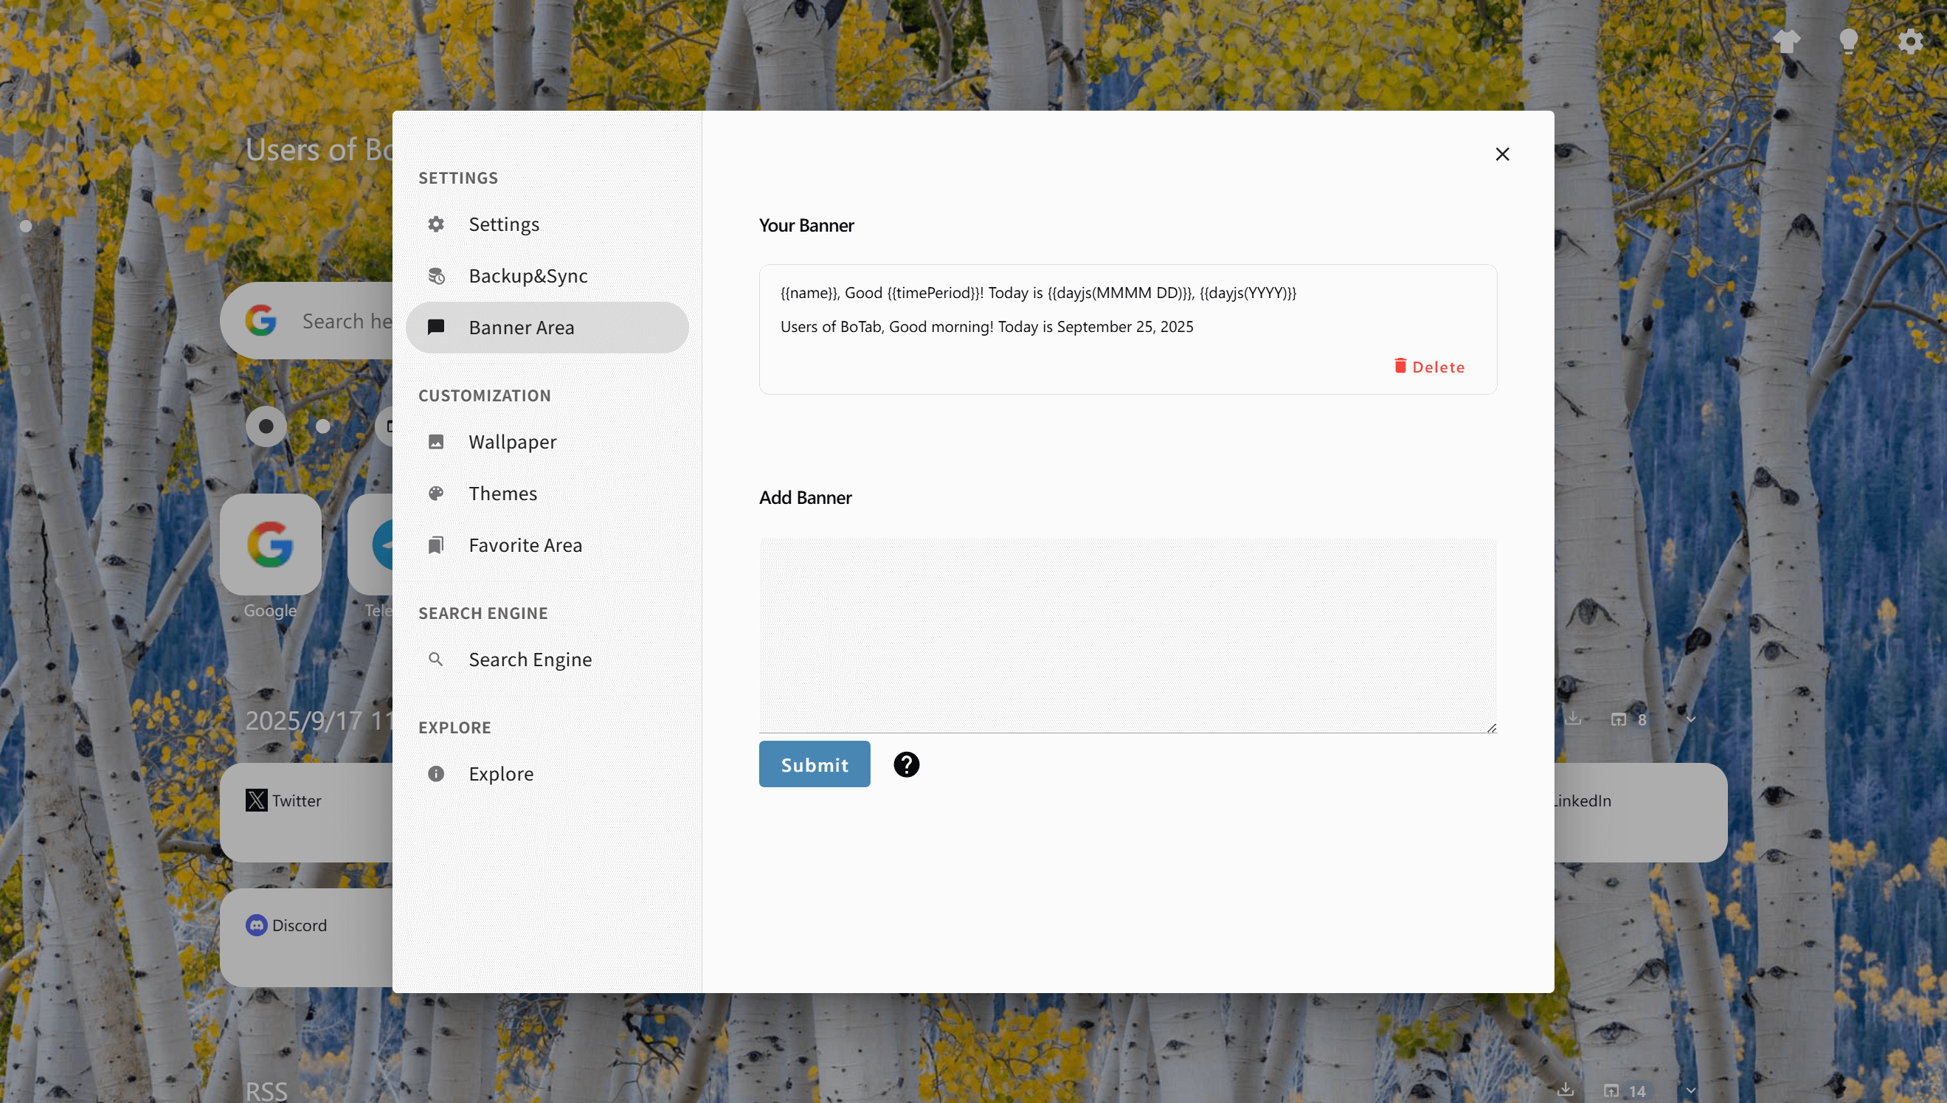The height and width of the screenshot is (1103, 1947).
Task: Click the Twitter bookmark card
Action: click(307, 812)
